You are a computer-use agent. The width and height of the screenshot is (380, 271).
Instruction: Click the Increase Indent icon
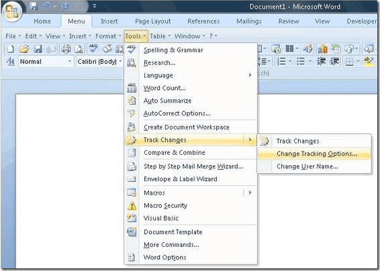334,62
